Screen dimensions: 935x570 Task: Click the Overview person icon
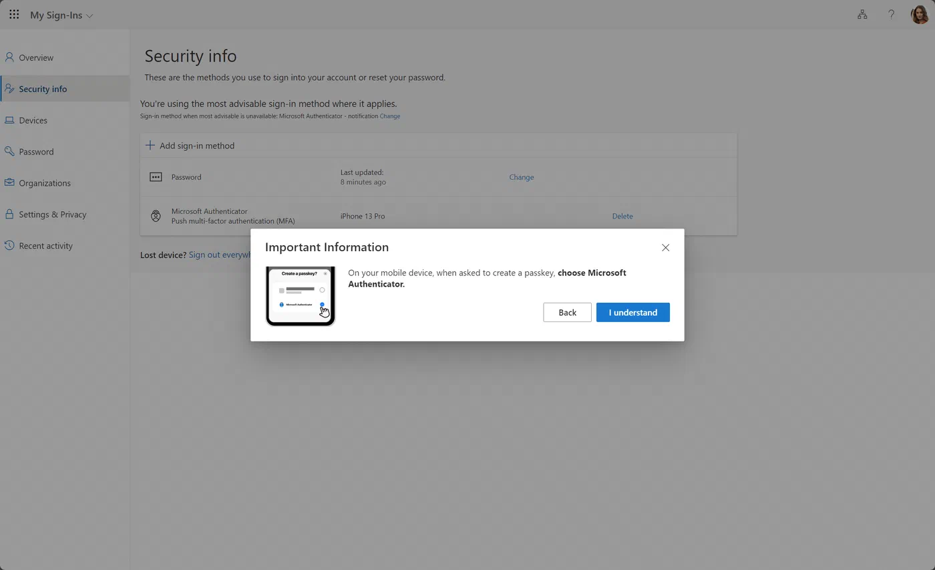(9, 57)
